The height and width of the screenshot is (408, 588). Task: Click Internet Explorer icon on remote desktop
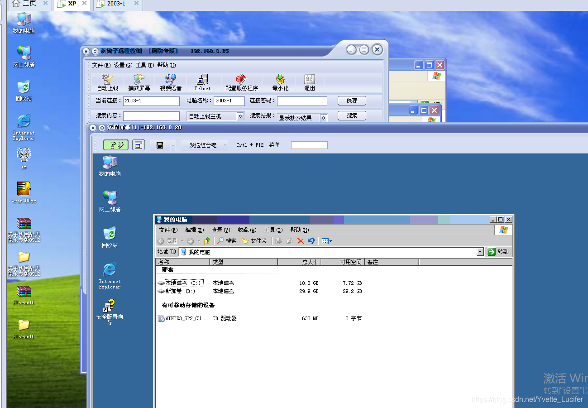(x=110, y=275)
